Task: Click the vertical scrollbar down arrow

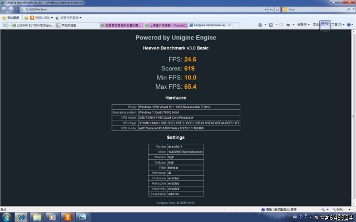Action: click(x=354, y=204)
